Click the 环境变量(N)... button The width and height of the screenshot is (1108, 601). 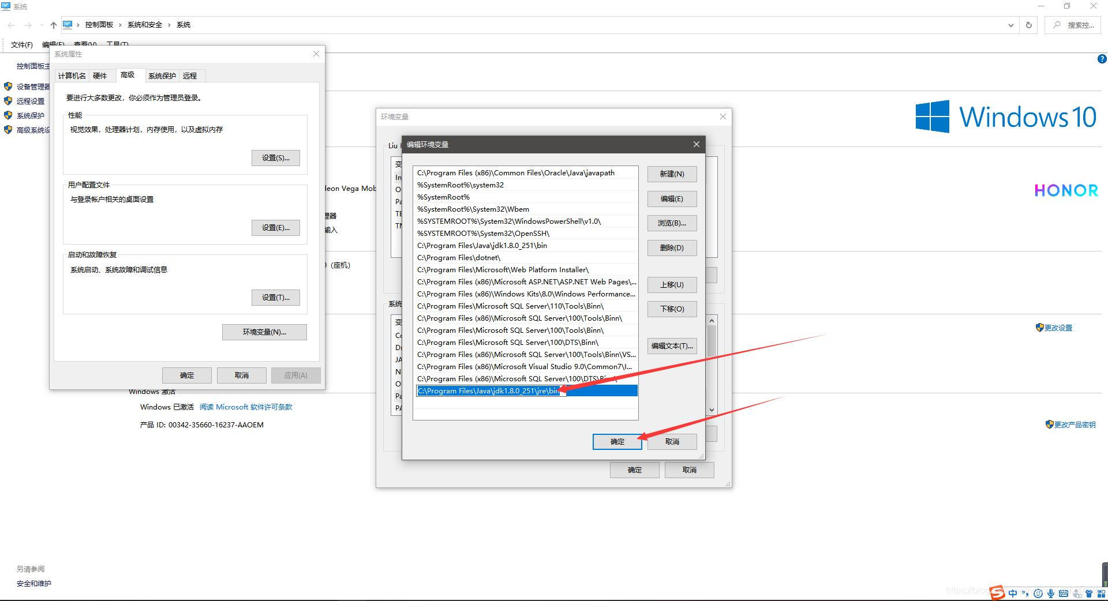point(264,332)
